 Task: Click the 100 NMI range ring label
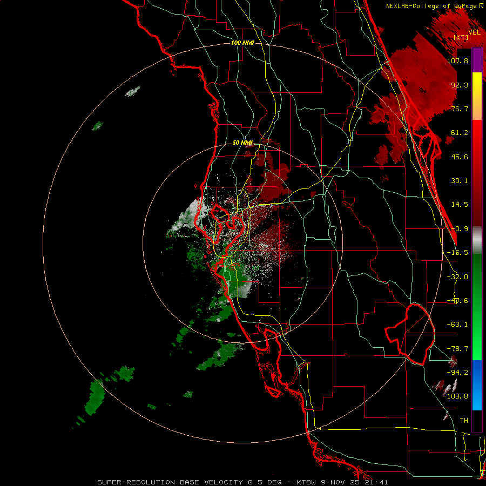242,43
